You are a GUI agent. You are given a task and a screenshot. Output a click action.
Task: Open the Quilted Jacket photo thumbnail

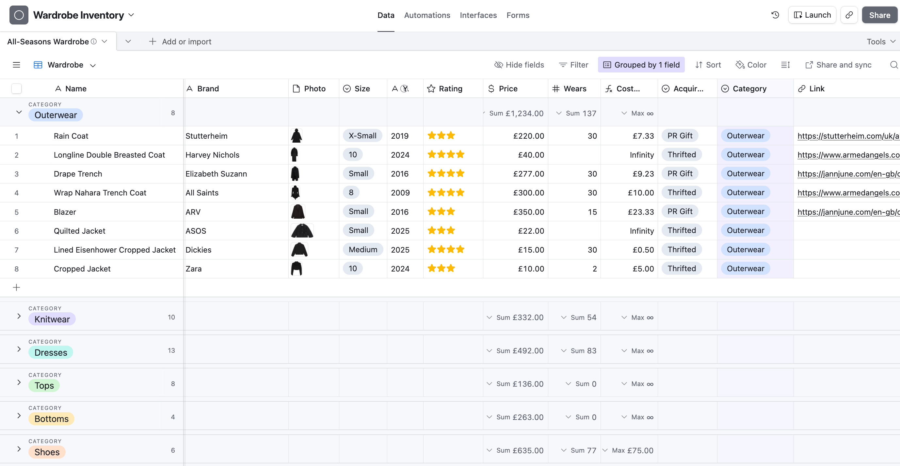tap(302, 231)
